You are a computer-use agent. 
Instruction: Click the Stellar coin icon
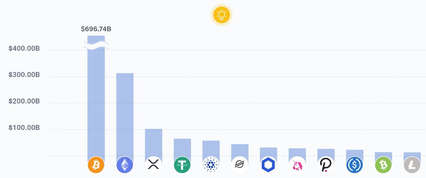[x=240, y=165]
